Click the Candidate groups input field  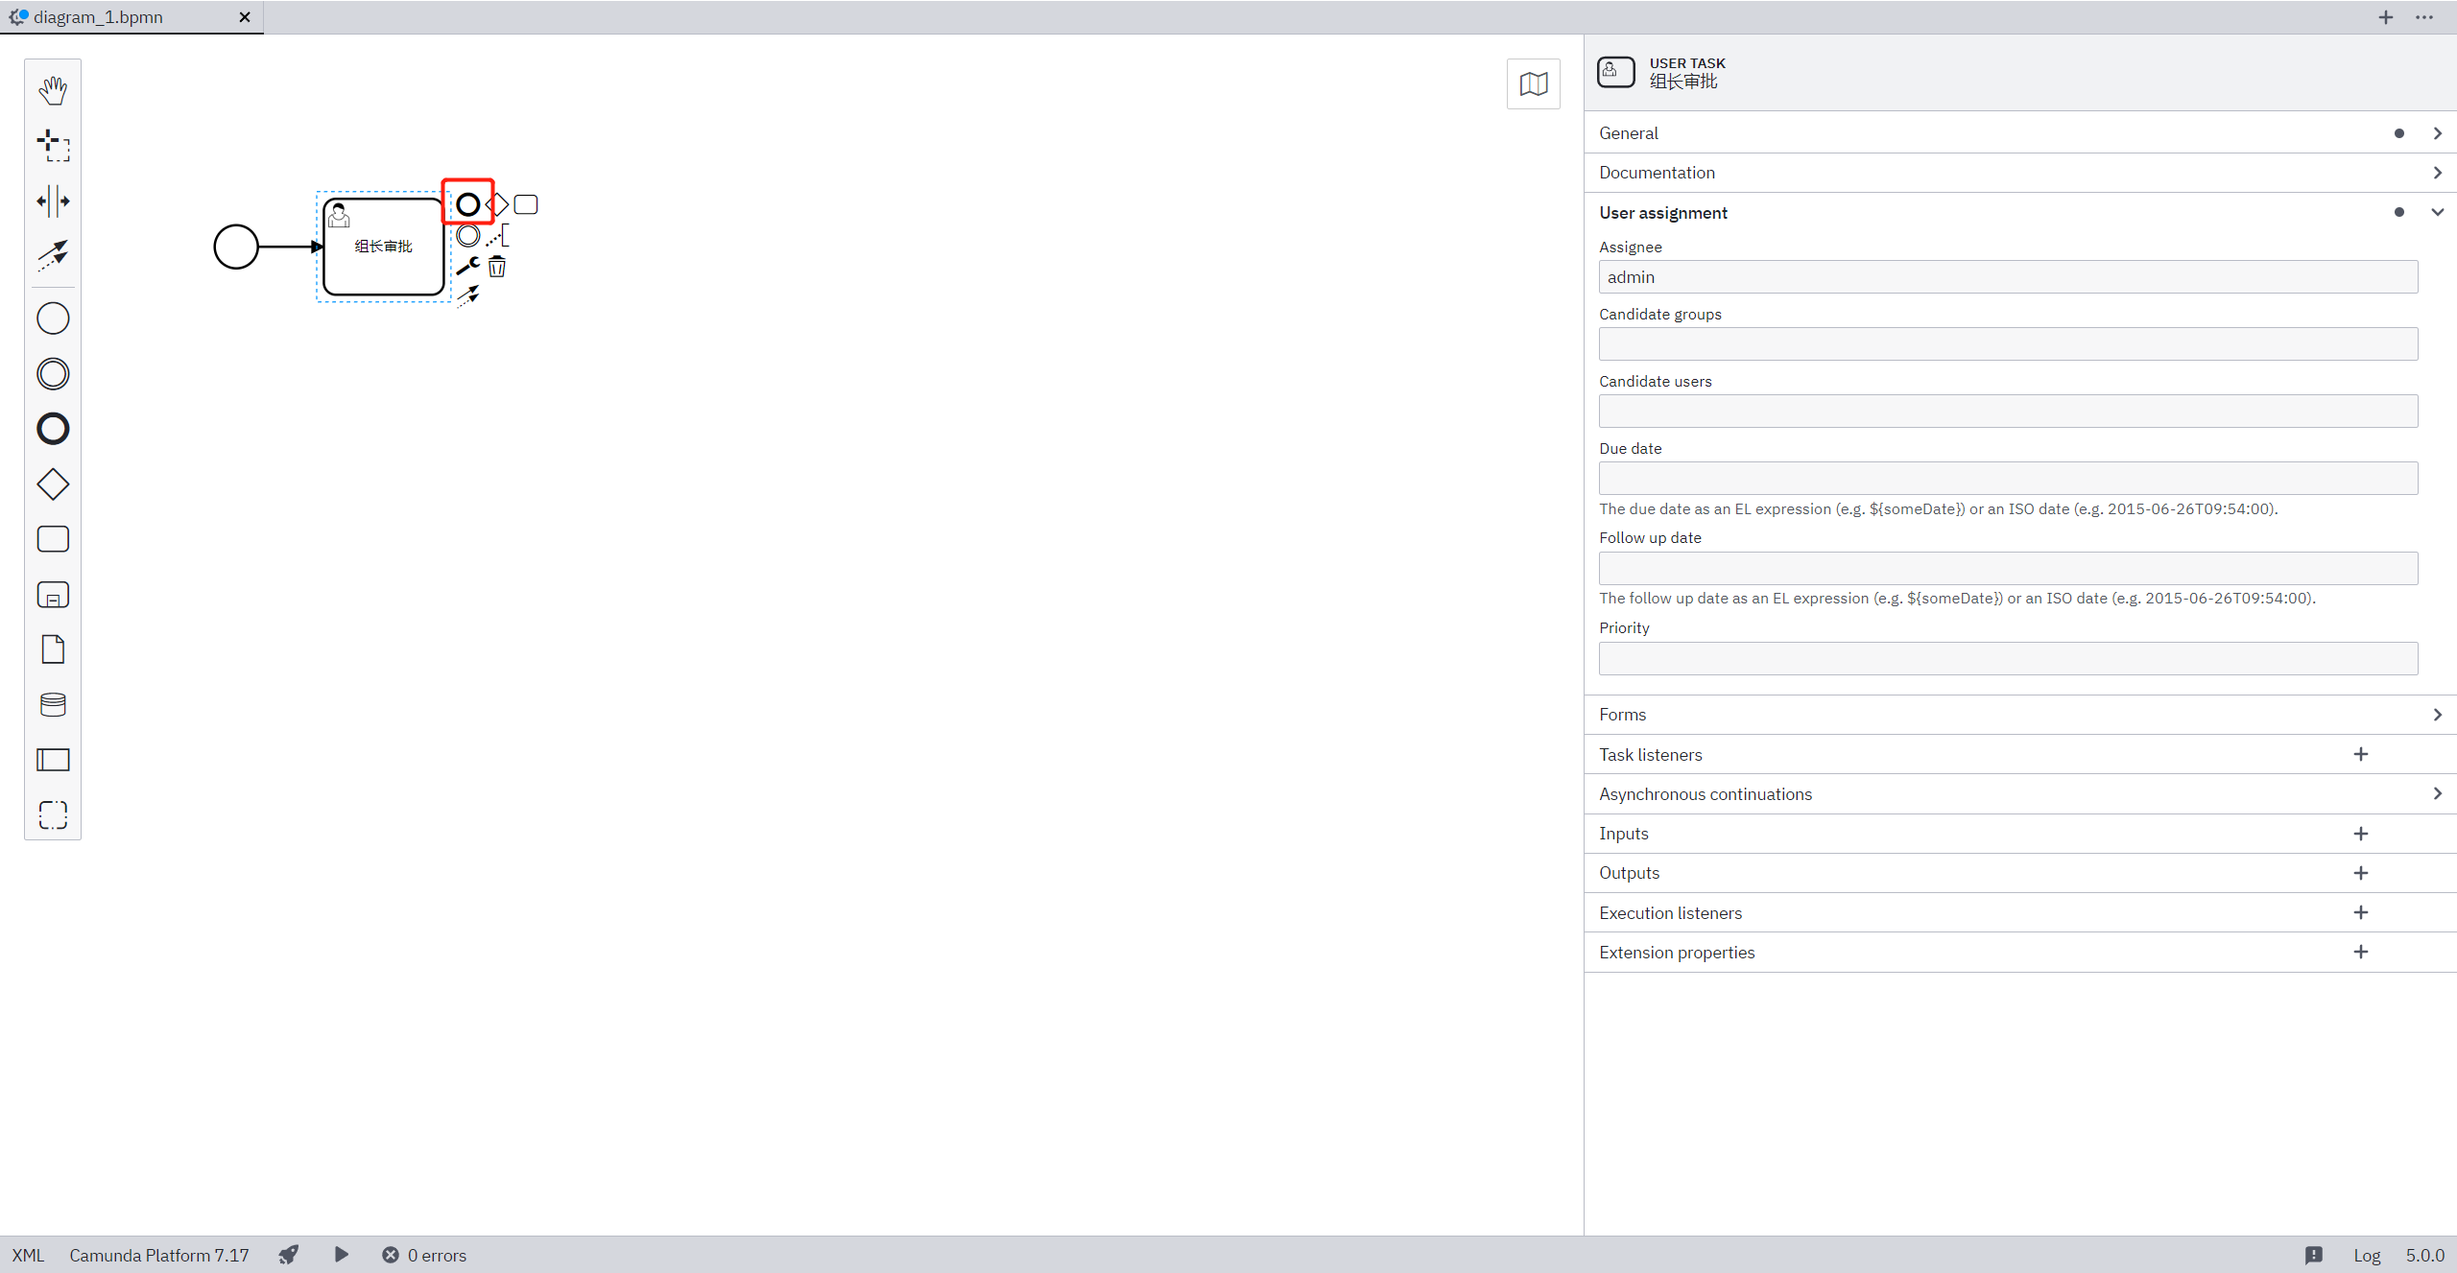[2008, 344]
